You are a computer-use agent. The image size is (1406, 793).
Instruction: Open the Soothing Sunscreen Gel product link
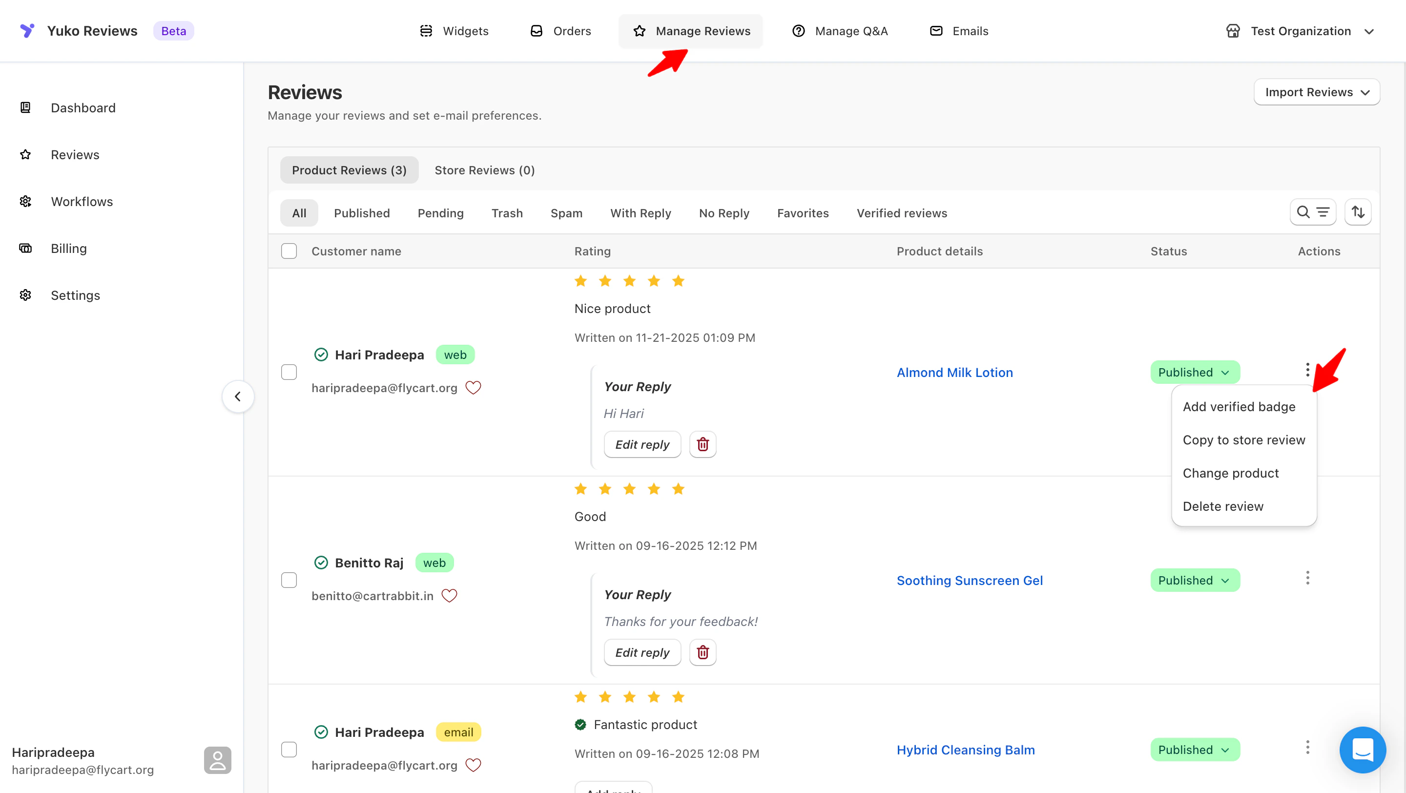970,580
